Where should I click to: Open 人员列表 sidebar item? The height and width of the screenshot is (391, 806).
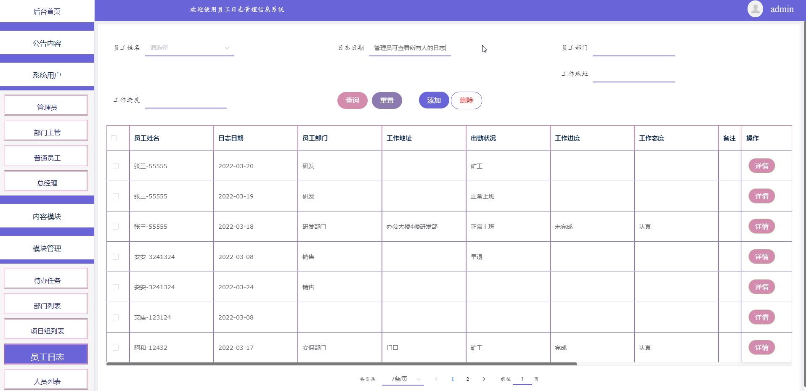click(46, 379)
